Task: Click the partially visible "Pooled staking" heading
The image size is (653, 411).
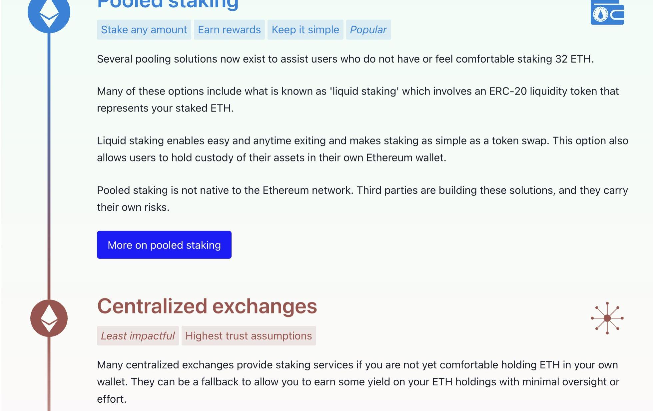Action: pyautogui.click(x=168, y=4)
